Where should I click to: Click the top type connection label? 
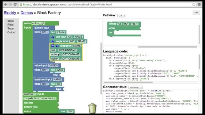(x=29, y=103)
